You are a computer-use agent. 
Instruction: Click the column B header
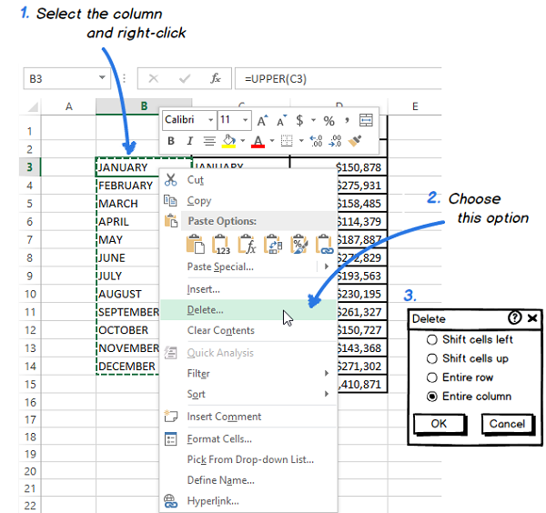tap(144, 106)
